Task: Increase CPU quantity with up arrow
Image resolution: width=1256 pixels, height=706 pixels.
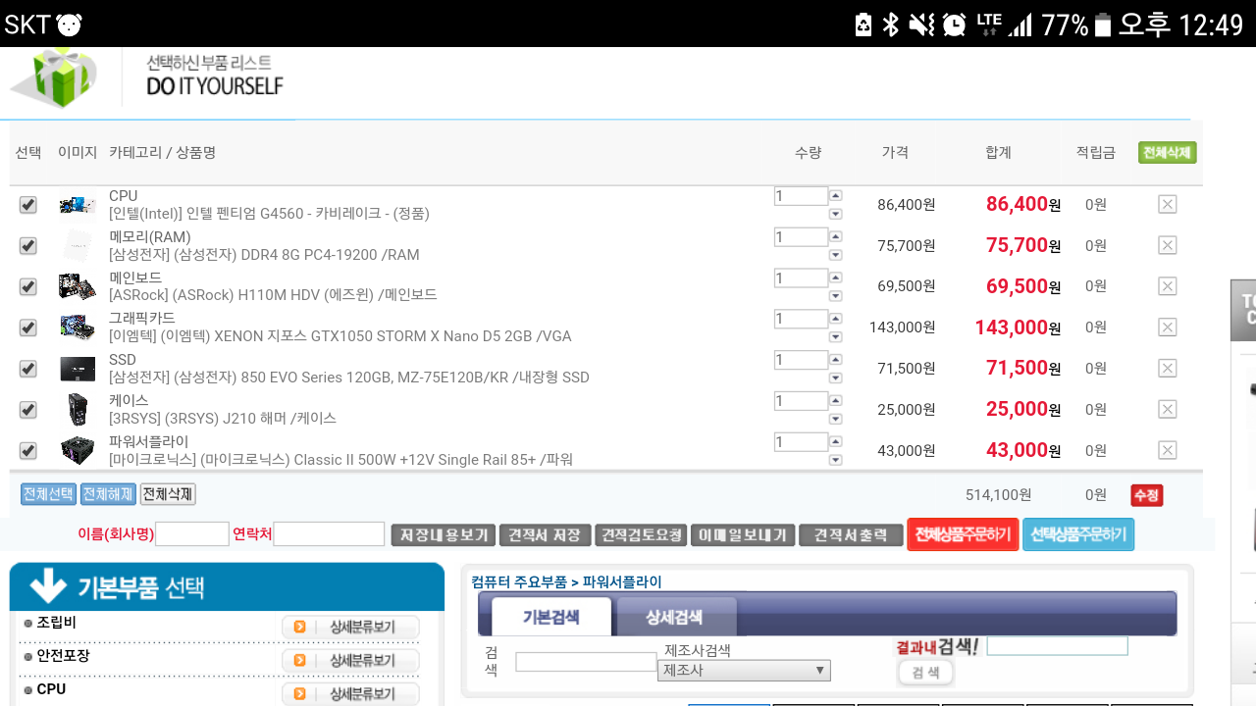Action: [x=836, y=195]
